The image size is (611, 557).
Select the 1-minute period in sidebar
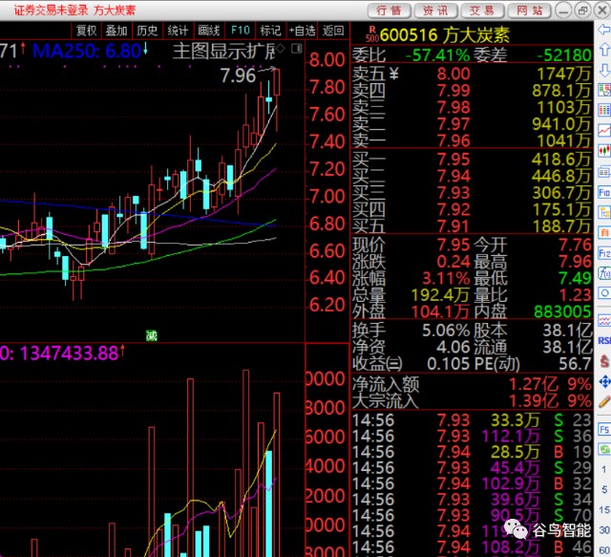point(604,469)
